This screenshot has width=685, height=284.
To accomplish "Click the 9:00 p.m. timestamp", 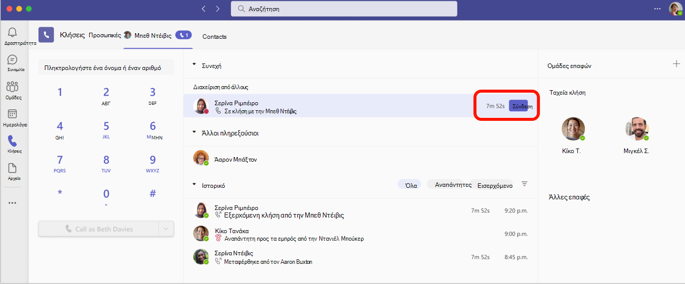I will [x=516, y=234].
